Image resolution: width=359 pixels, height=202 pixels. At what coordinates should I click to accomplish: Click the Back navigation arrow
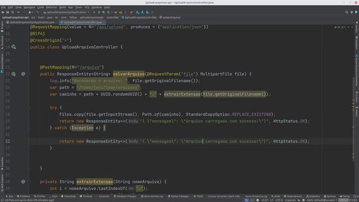tap(19, 12)
